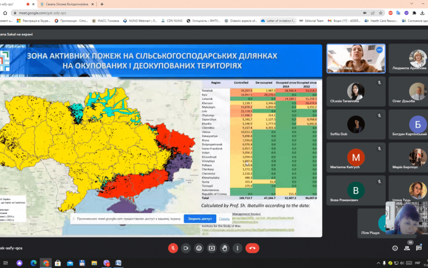The width and height of the screenshot is (428, 268).
Task: Open the Extensions puzzle-piece menu
Action: 414,13
